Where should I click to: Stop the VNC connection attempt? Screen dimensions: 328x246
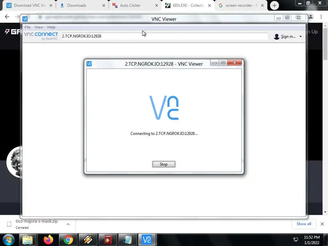[x=164, y=164]
